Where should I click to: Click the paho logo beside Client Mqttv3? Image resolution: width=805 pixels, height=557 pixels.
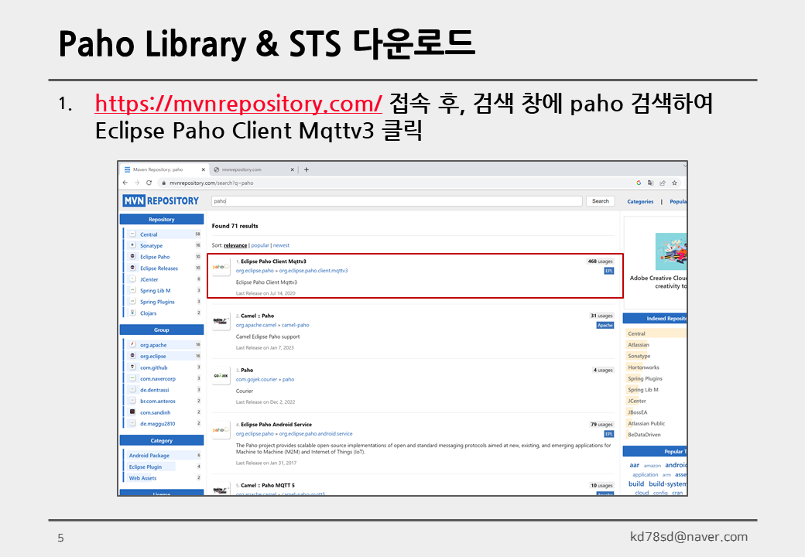coord(221,267)
